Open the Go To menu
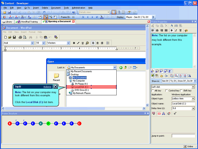 tap(27, 8)
